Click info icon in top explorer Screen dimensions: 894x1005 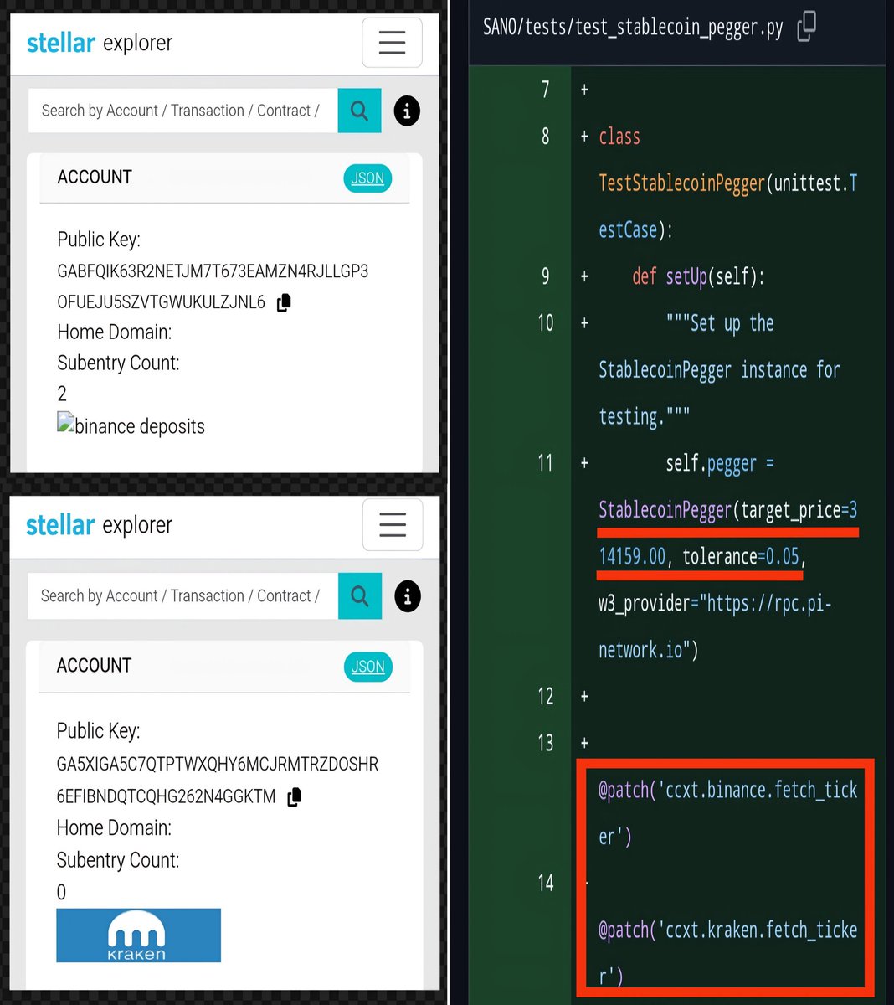pyautogui.click(x=407, y=111)
